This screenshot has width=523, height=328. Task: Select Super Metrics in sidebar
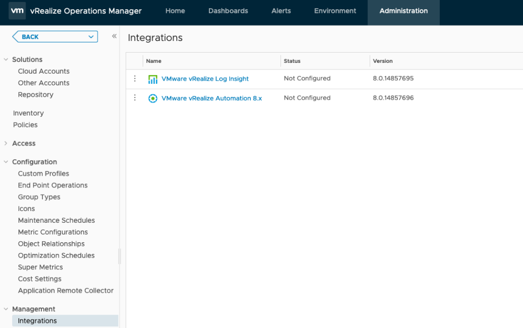pos(40,267)
